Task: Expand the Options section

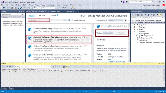Action: [98, 40]
